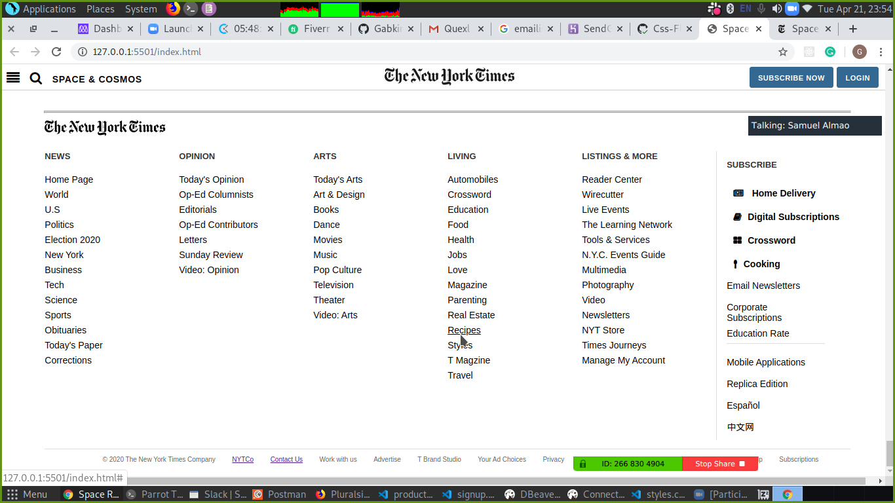Click the SUBSCRIBE NOW button
895x503 pixels.
(x=791, y=77)
